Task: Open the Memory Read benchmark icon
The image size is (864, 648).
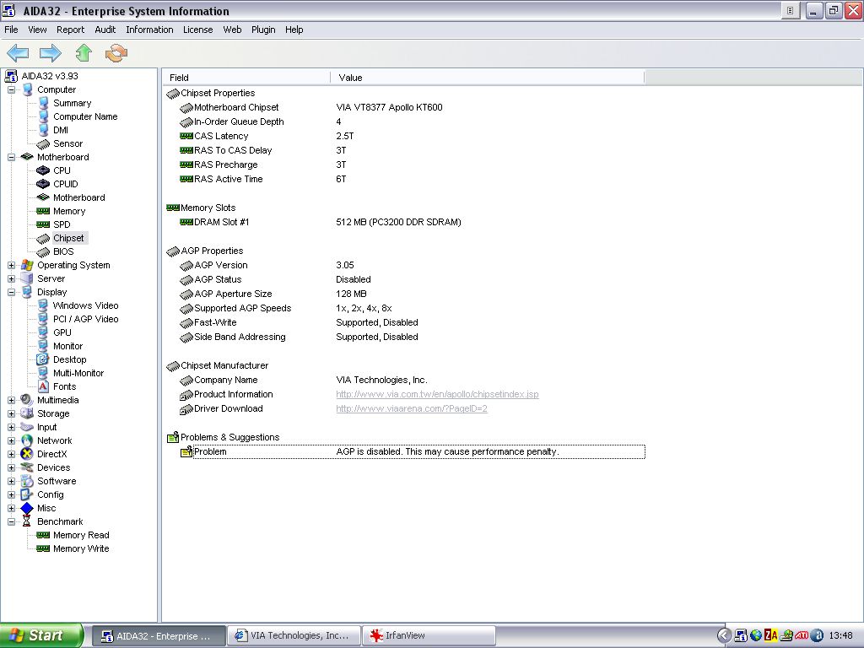Action: (43, 535)
